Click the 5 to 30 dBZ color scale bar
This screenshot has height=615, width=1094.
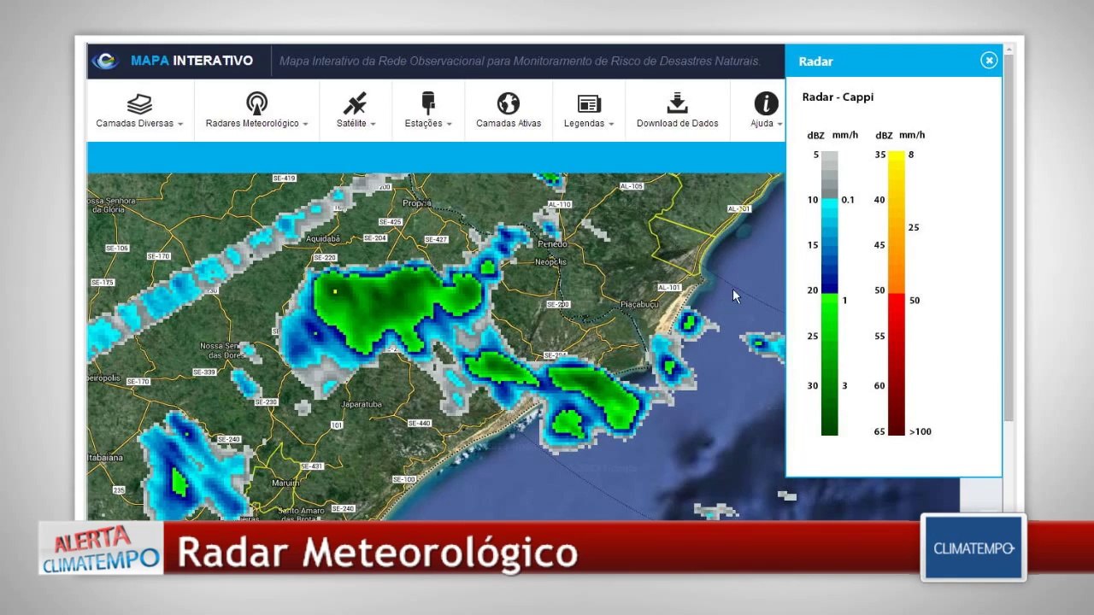point(829,293)
